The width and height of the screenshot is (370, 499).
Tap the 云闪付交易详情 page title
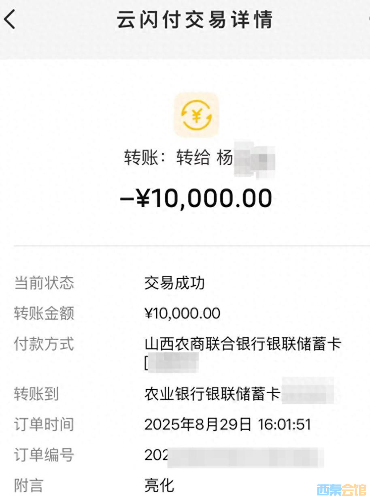click(195, 19)
